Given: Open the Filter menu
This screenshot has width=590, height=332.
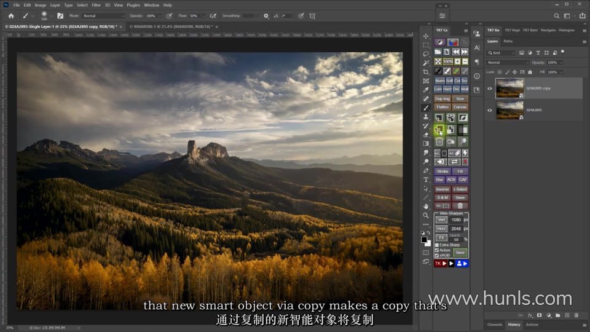Looking at the screenshot, I should tap(96, 6).
